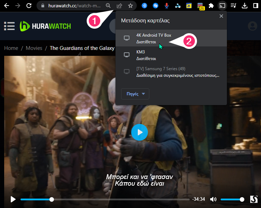View site info via the padlock icon
The image size is (261, 208).
pyautogui.click(x=43, y=6)
